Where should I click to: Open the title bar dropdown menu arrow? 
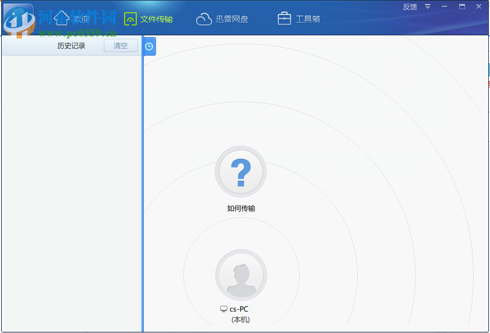point(428,6)
